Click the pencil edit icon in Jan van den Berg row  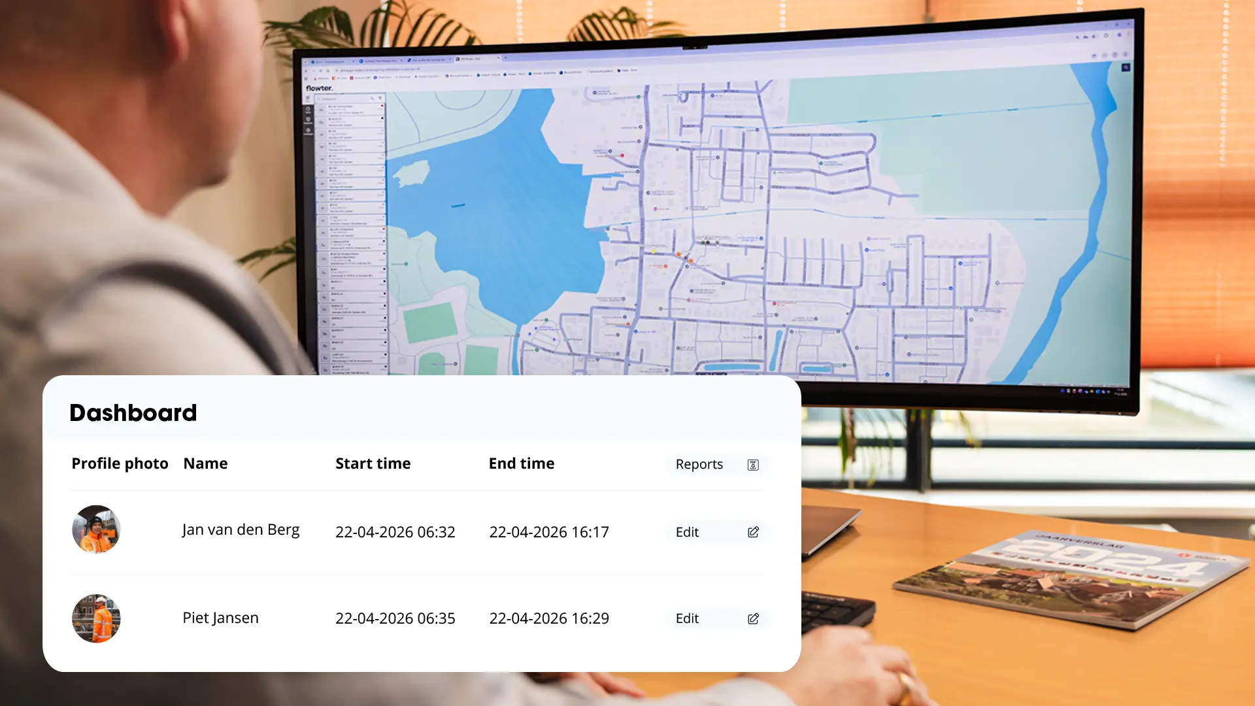point(753,532)
